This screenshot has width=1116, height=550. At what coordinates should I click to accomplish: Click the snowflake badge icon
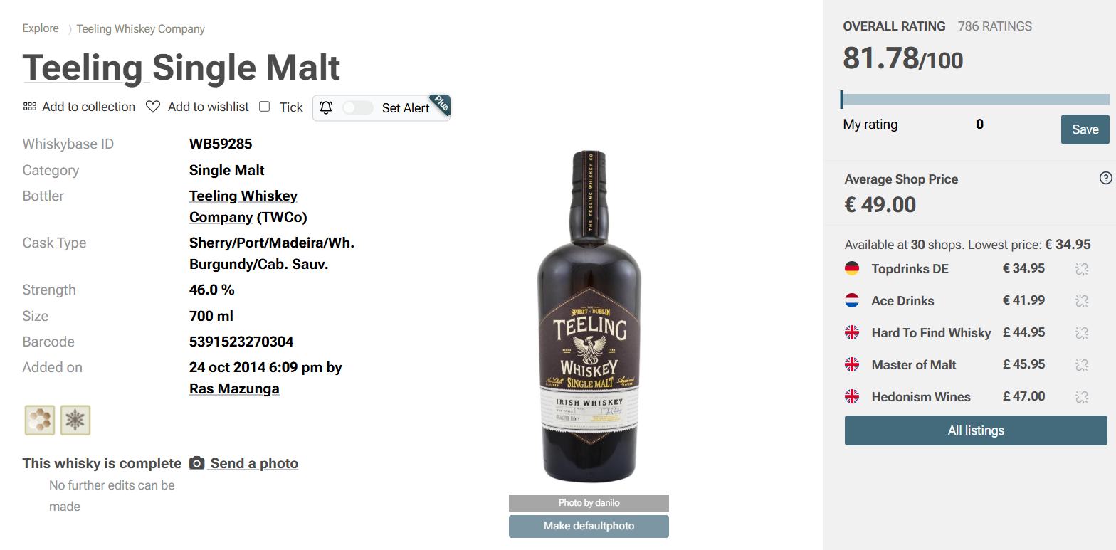pyautogui.click(x=75, y=420)
